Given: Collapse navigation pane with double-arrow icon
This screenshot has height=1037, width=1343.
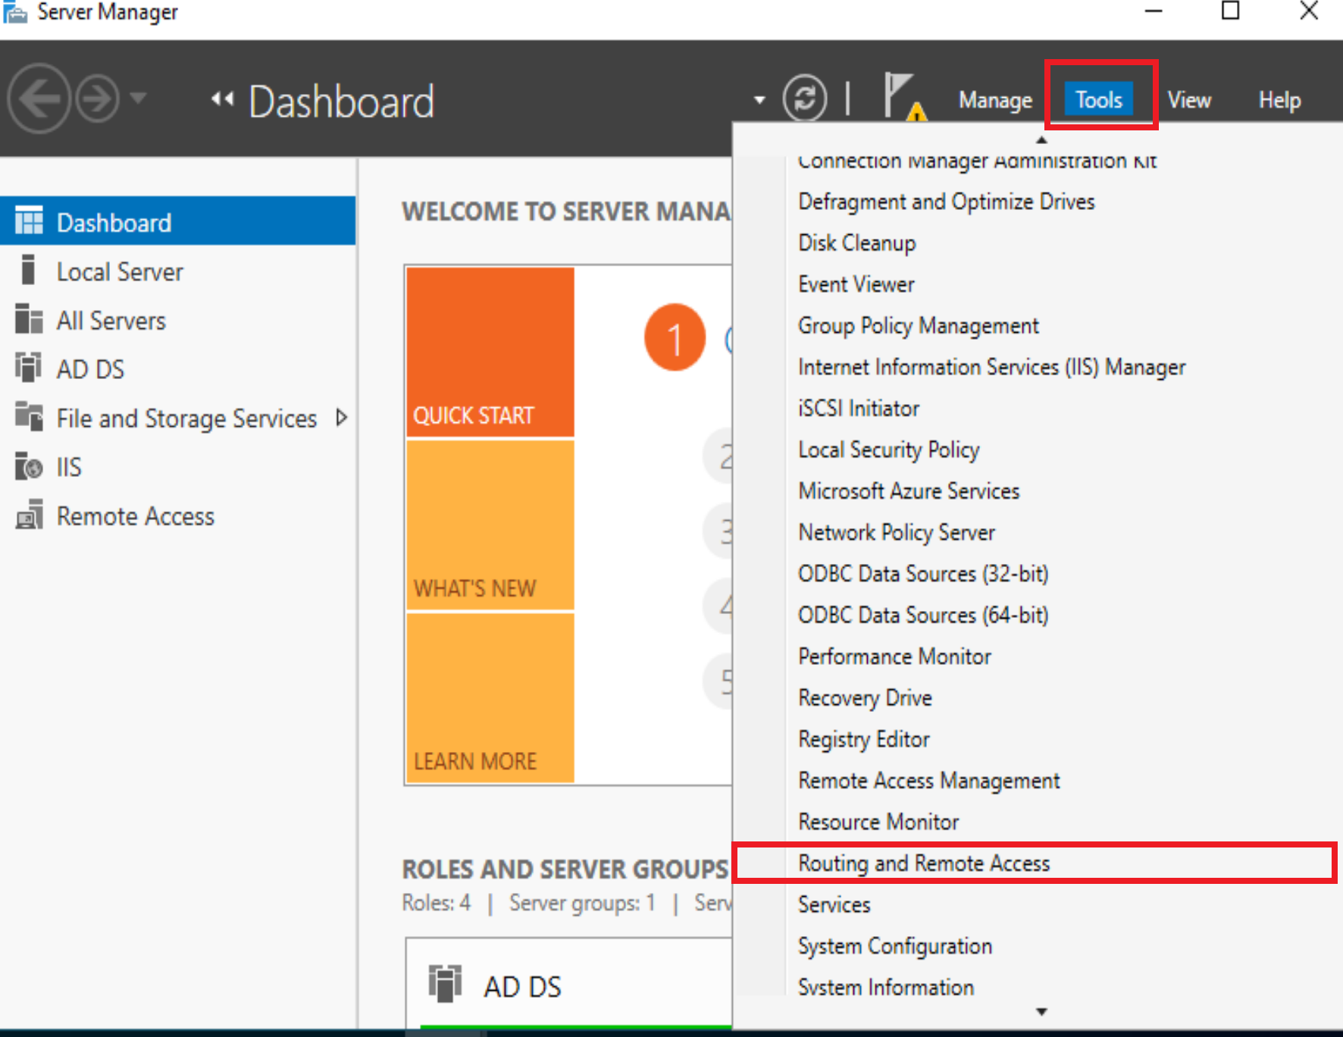Looking at the screenshot, I should tap(222, 99).
